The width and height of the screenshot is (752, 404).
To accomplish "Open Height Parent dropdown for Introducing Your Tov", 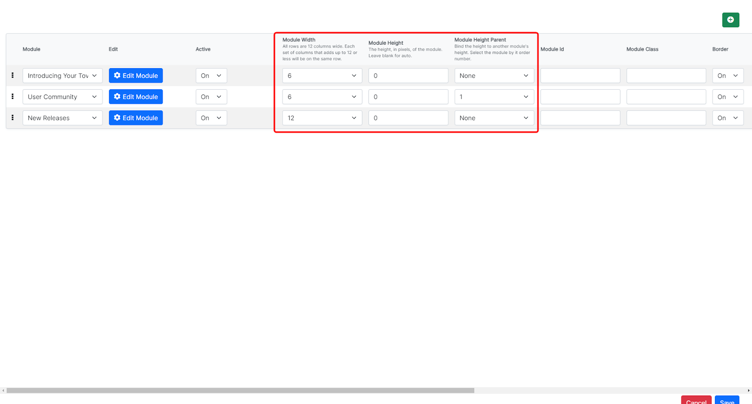I will (x=494, y=76).
